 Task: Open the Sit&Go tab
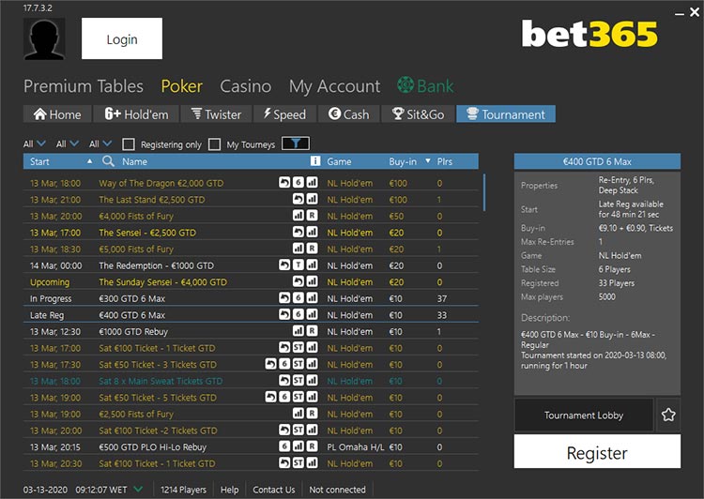418,114
